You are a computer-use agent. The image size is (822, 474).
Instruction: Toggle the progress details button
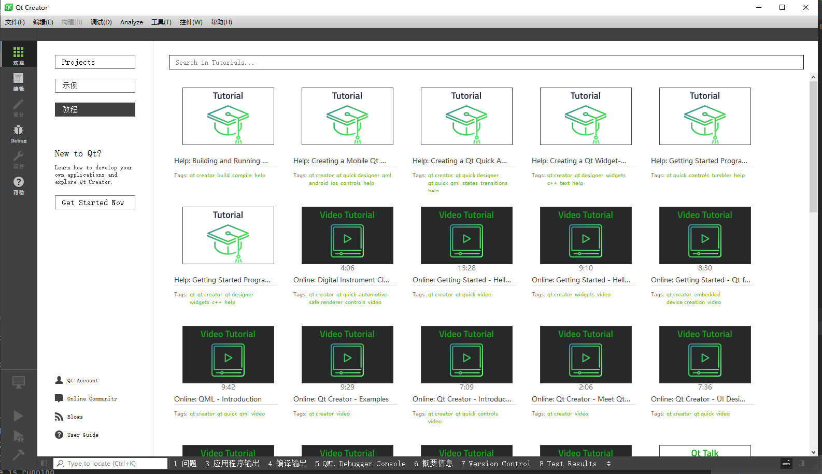(786, 464)
